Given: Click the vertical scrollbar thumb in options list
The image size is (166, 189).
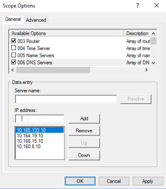Looking at the screenshot, I should (153, 40).
